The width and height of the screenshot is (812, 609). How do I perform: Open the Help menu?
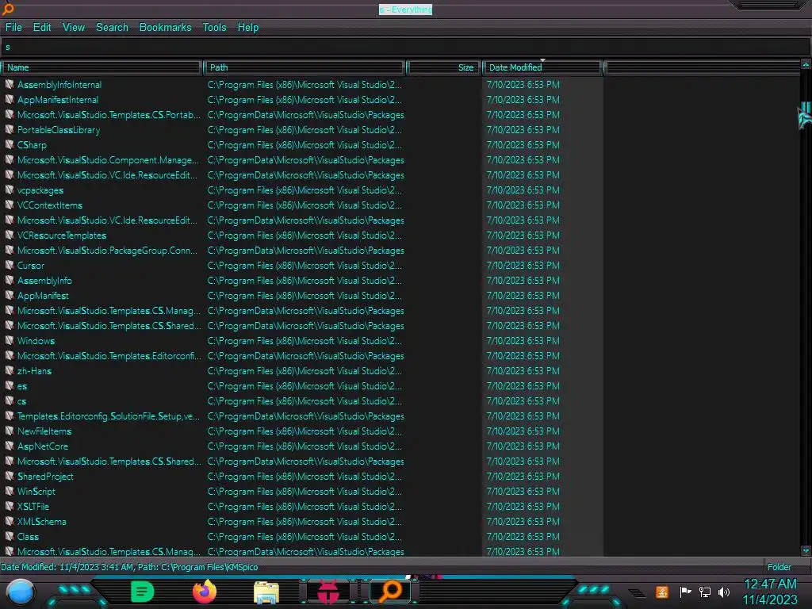tap(248, 28)
